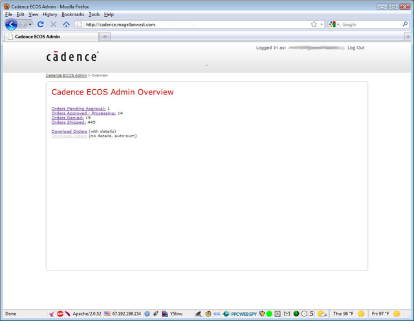Click the AdBlock Plus ABP status icon

coord(60,314)
